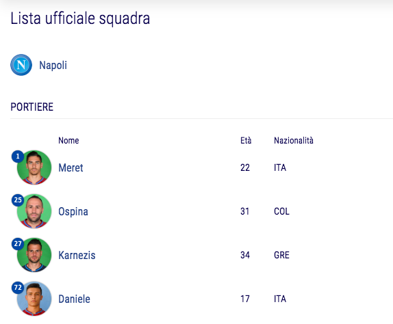Click Ospina's player photo
The width and height of the screenshot is (393, 324).
pyautogui.click(x=34, y=211)
